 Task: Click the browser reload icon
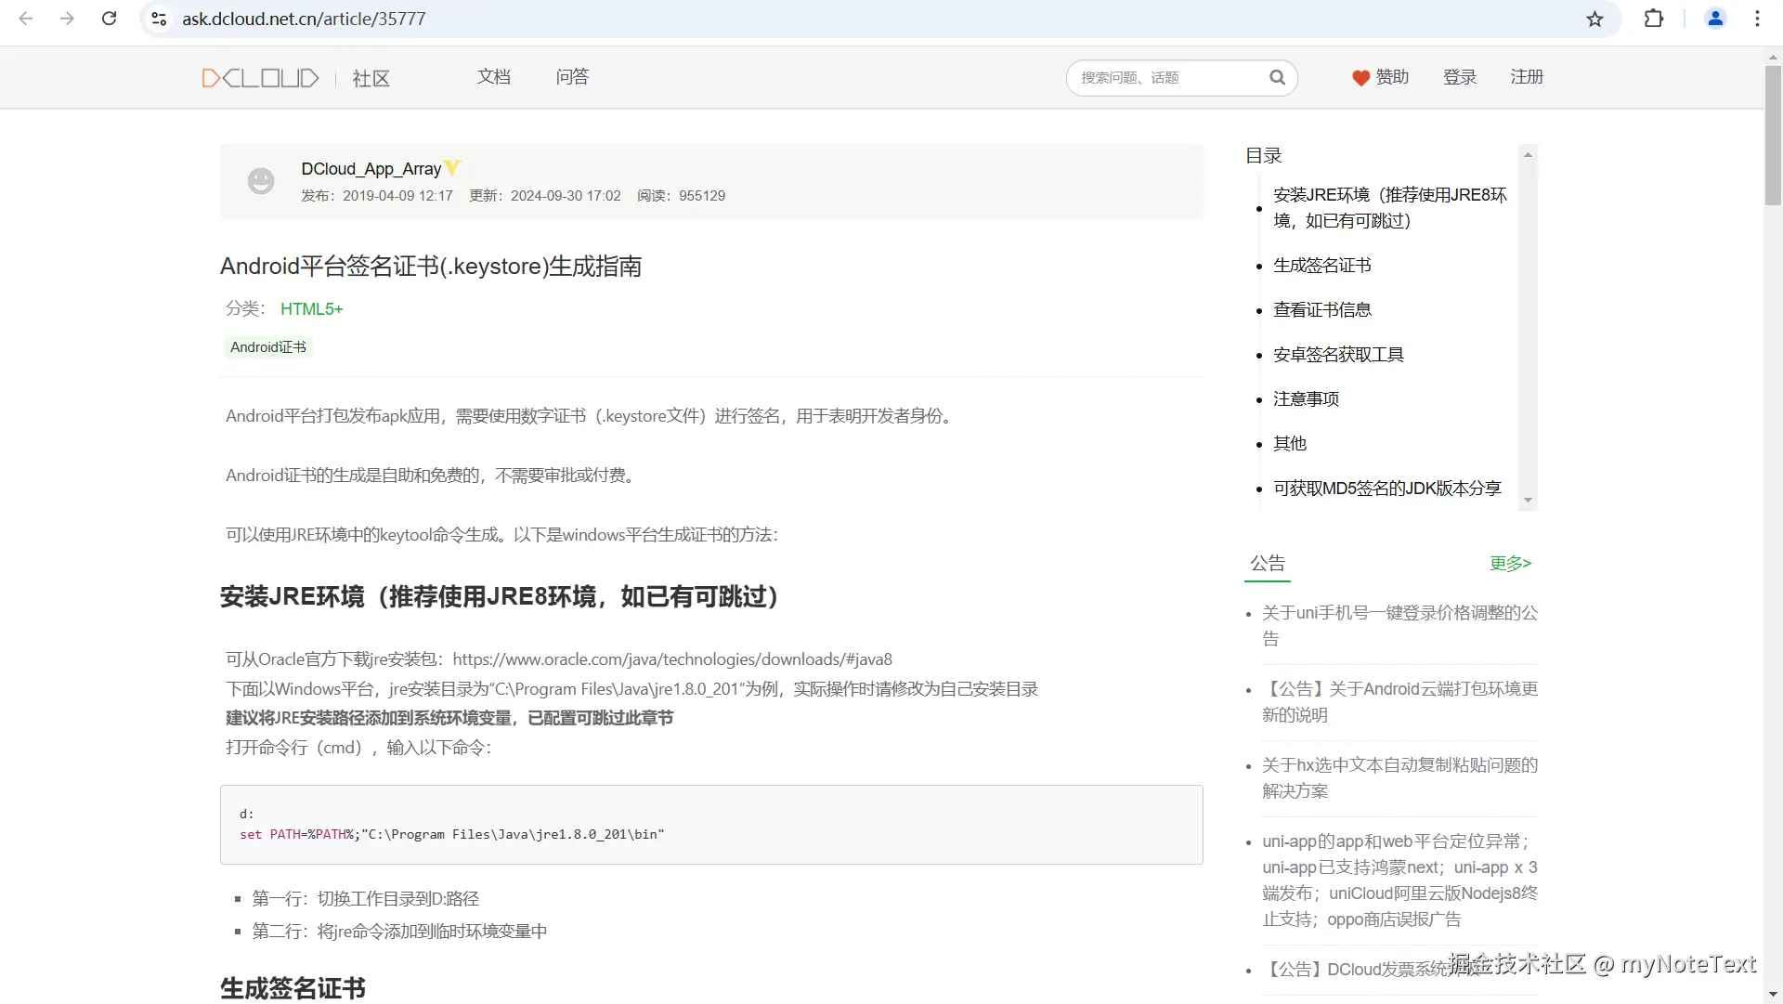point(109,19)
